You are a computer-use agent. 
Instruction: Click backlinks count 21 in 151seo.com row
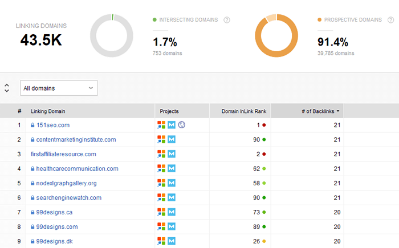(337, 125)
